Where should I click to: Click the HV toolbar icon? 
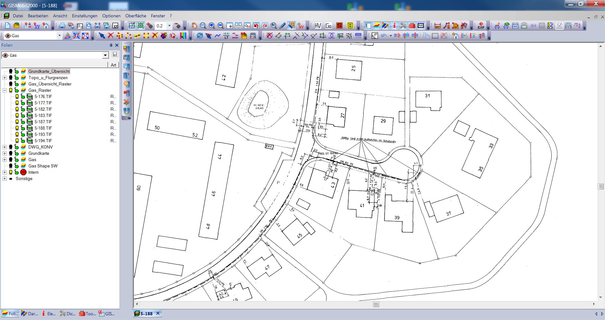318,26
